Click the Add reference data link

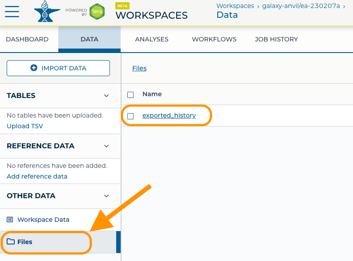[x=37, y=176]
